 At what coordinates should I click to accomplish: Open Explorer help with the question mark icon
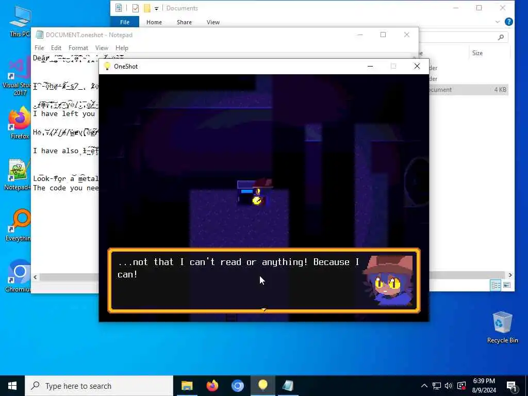pos(509,22)
